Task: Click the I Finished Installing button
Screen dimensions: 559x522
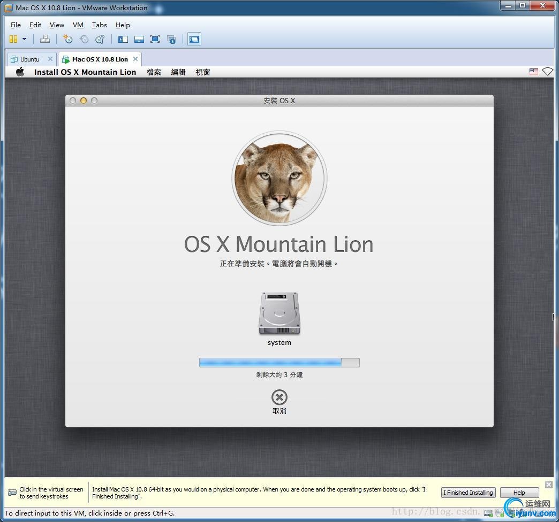Action: 468,493
